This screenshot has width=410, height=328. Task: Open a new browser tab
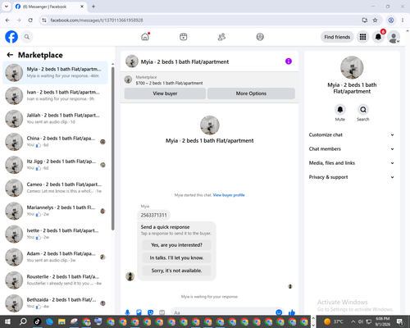[93, 7]
